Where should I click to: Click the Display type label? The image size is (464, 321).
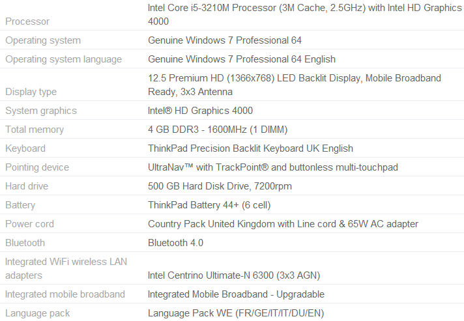(x=31, y=92)
